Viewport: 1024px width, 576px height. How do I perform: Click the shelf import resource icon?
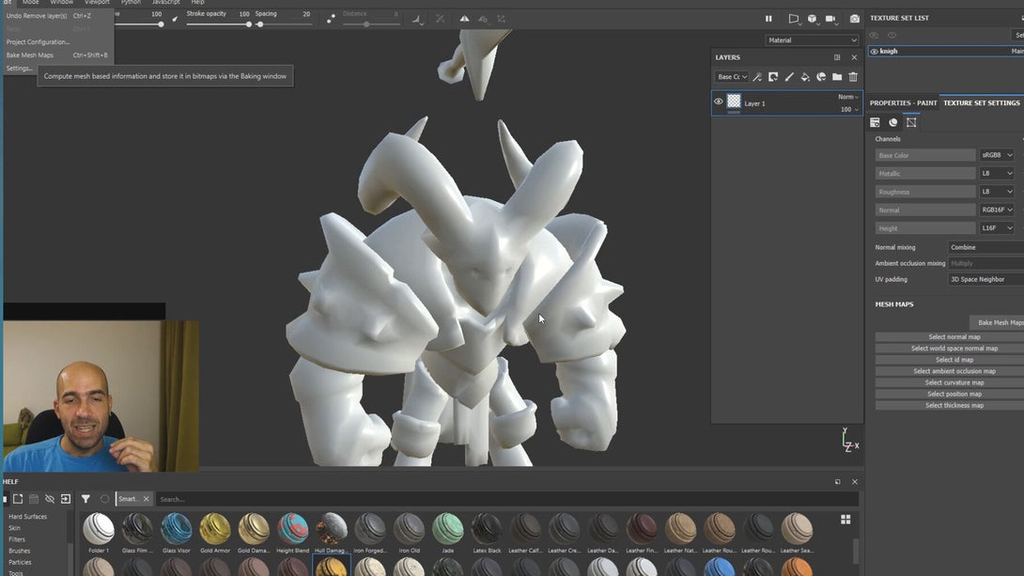(x=66, y=499)
